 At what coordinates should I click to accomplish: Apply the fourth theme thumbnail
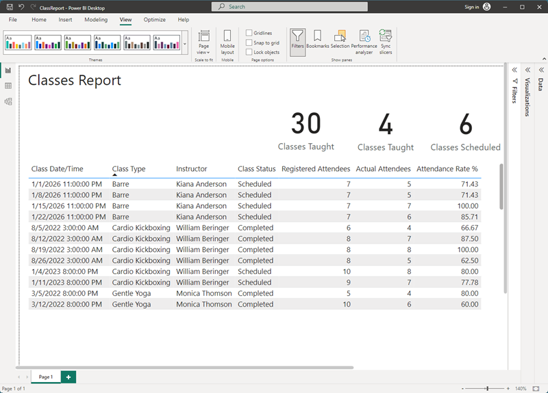click(108, 42)
